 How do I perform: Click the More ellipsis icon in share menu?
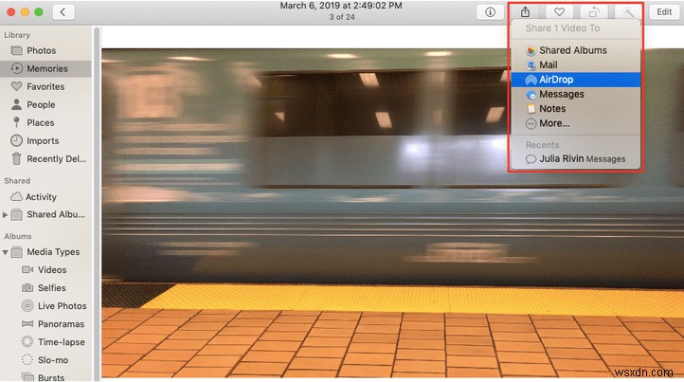tap(531, 123)
